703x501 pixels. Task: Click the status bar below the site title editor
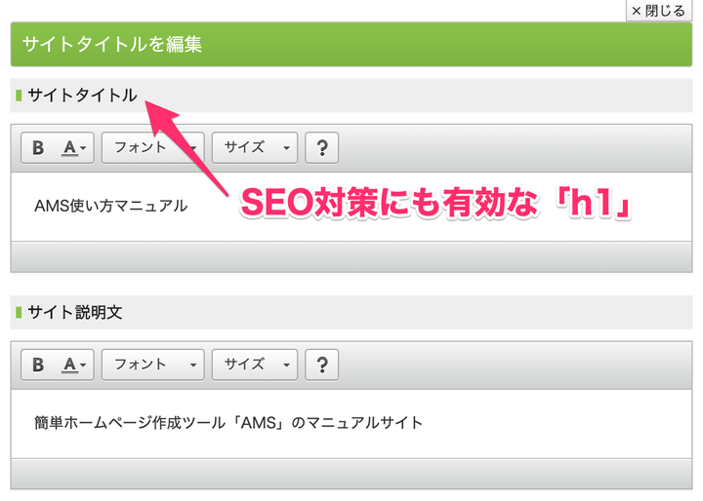click(351, 257)
